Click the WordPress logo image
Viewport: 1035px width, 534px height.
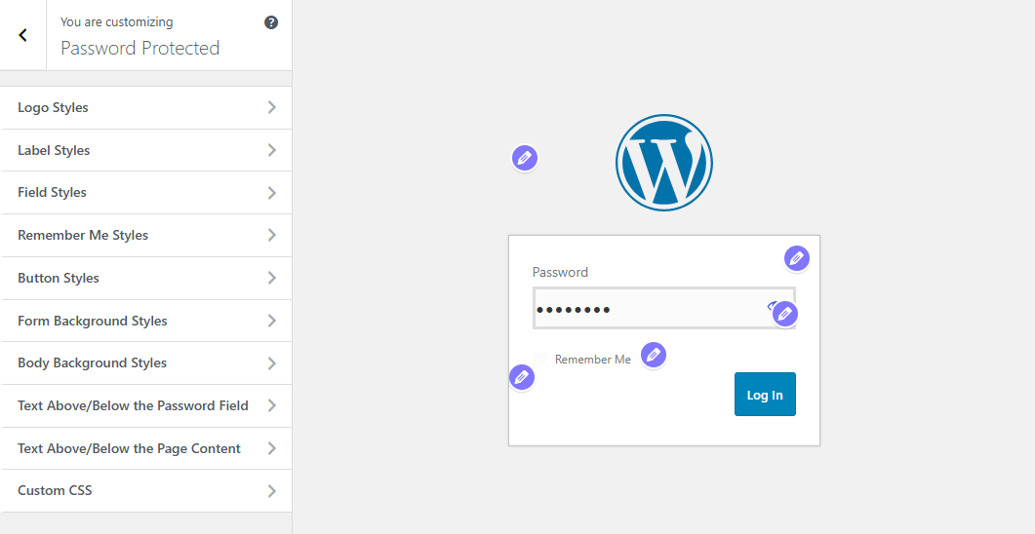coord(664,163)
